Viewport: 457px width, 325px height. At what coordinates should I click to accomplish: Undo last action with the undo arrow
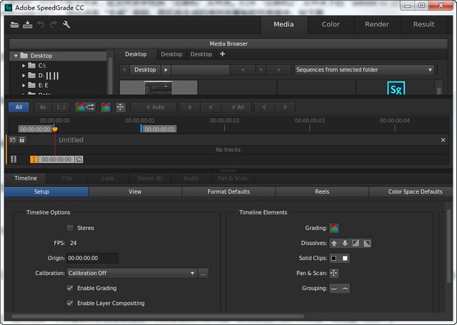pyautogui.click(x=41, y=25)
